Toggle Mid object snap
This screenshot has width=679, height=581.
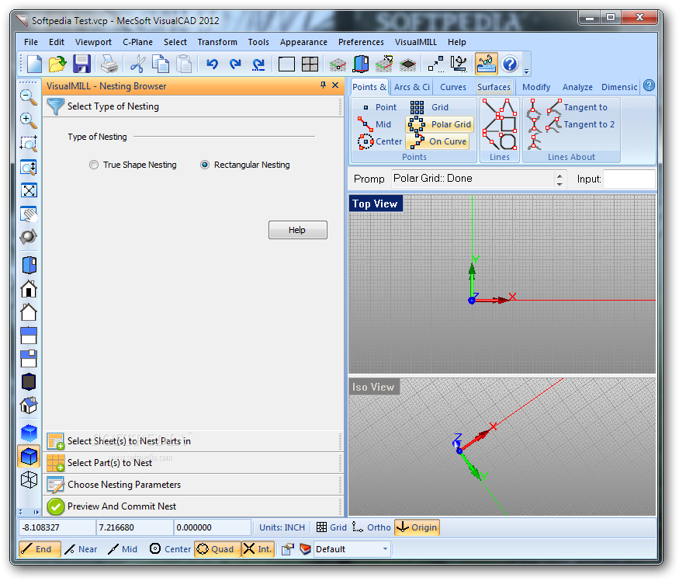point(123,549)
